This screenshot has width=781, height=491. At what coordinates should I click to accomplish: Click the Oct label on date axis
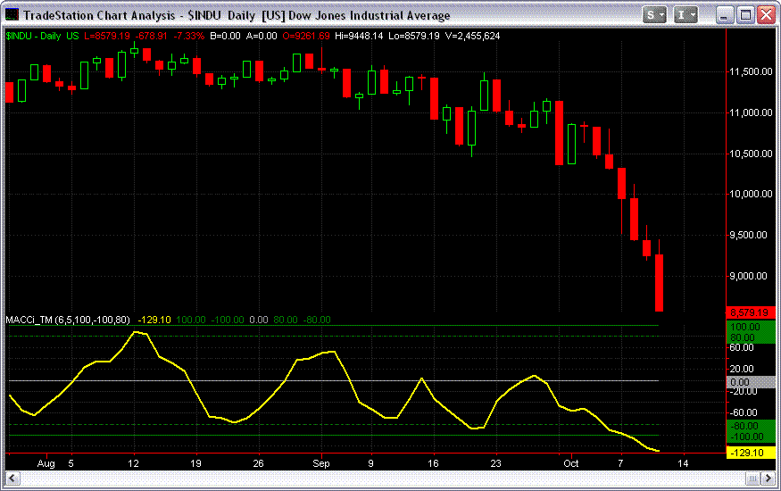[x=570, y=464]
